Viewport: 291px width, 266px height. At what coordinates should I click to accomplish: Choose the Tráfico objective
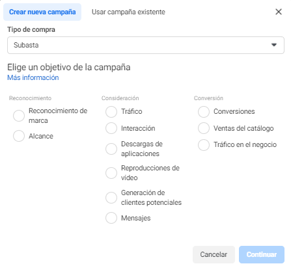(x=111, y=112)
